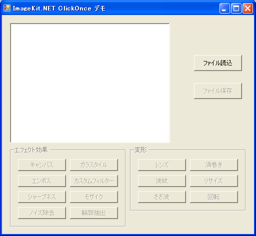256x236 pixels.
Task: Click the 回転 button
Action: pyautogui.click(x=214, y=197)
